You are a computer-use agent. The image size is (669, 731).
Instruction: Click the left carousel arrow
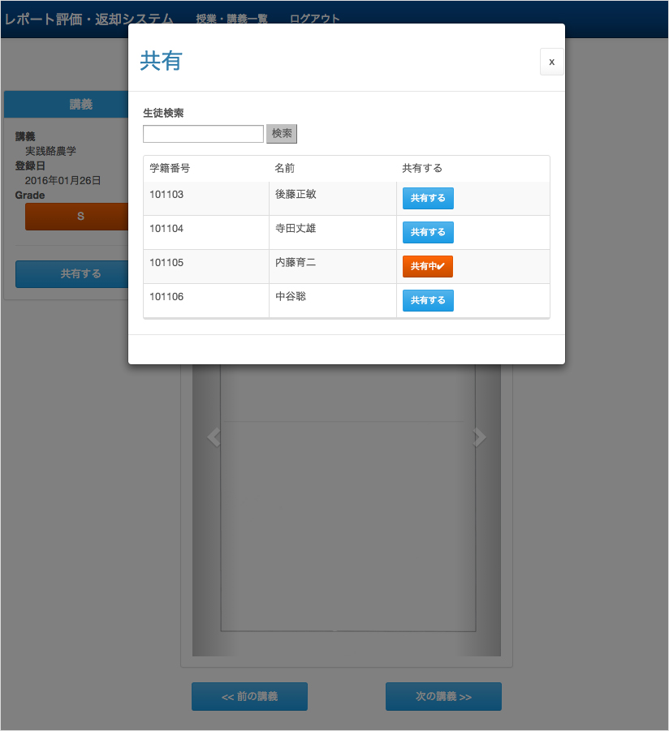214,437
